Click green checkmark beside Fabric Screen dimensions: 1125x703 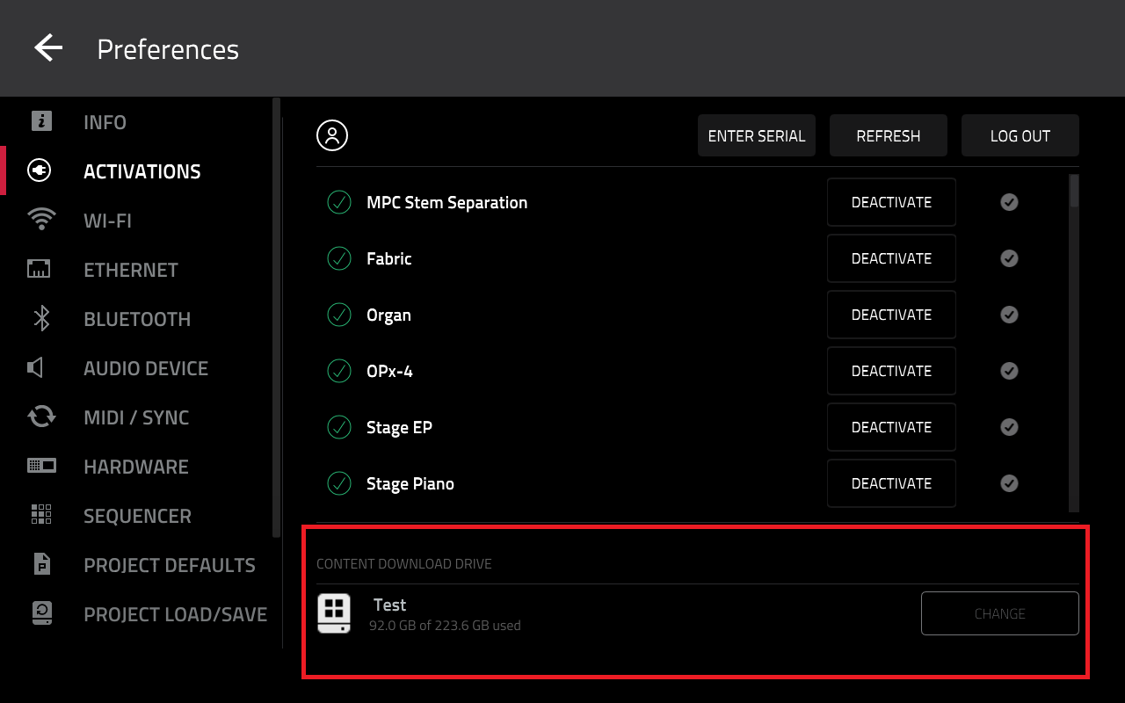(x=339, y=258)
